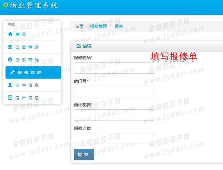Open the 修改密码 menu item
Screen dimensions: 223x170
coord(32,60)
